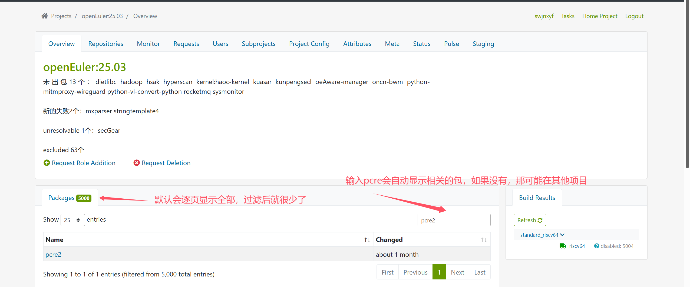Click the Refresh button
This screenshot has height=287, width=690.
point(530,220)
